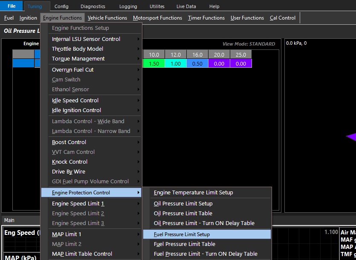Open the Motorsport Functions menu
This screenshot has width=356, height=260.
[x=158, y=18]
